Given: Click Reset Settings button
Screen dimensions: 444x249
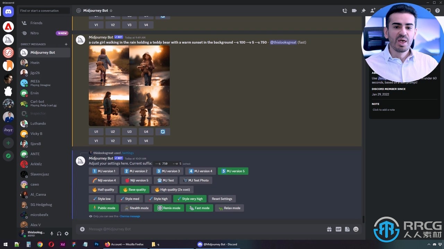Looking at the screenshot, I should click(x=222, y=199).
